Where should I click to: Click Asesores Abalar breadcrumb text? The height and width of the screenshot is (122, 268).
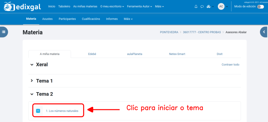236,32
